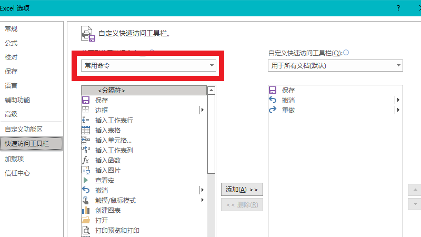
Task: Click the Open folder icon
Action: [x=86, y=220]
